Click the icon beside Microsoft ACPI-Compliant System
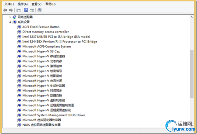 (x=19, y=46)
